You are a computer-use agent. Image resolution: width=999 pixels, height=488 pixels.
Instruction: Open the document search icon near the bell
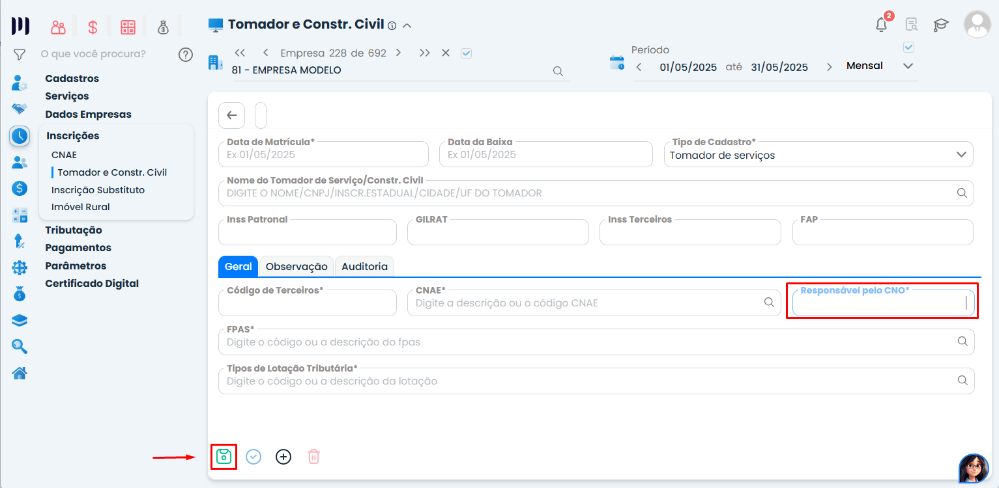tap(912, 25)
